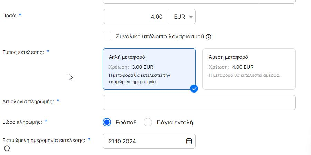Enable the Συνολικό υπόλοιπο λογαριασμού checkbox

click(x=107, y=36)
